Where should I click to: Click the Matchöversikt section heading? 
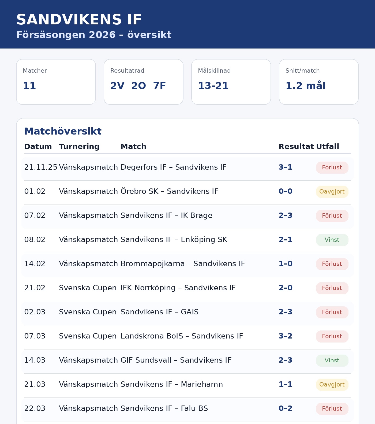63,131
